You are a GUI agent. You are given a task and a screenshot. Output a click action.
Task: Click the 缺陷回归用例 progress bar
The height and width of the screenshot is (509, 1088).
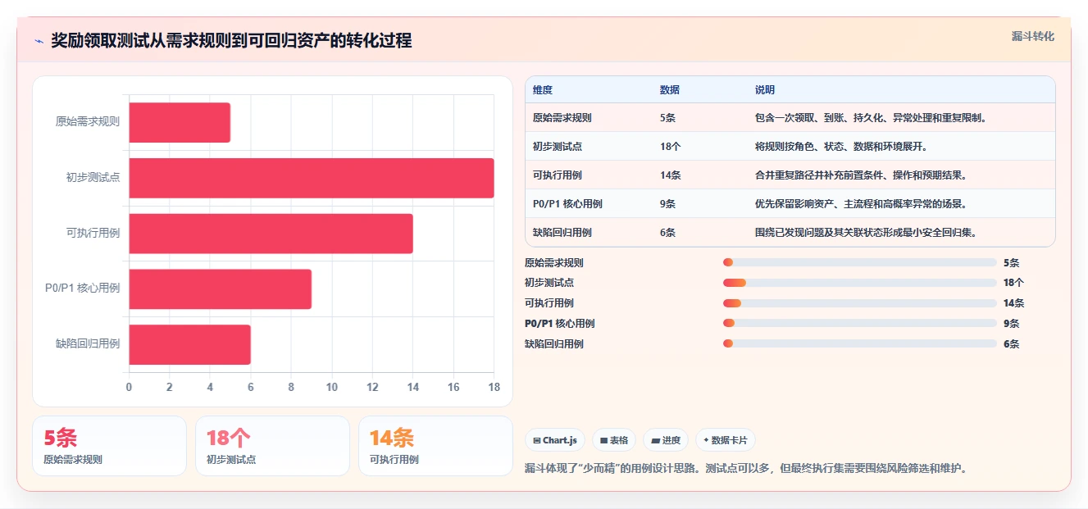[860, 344]
